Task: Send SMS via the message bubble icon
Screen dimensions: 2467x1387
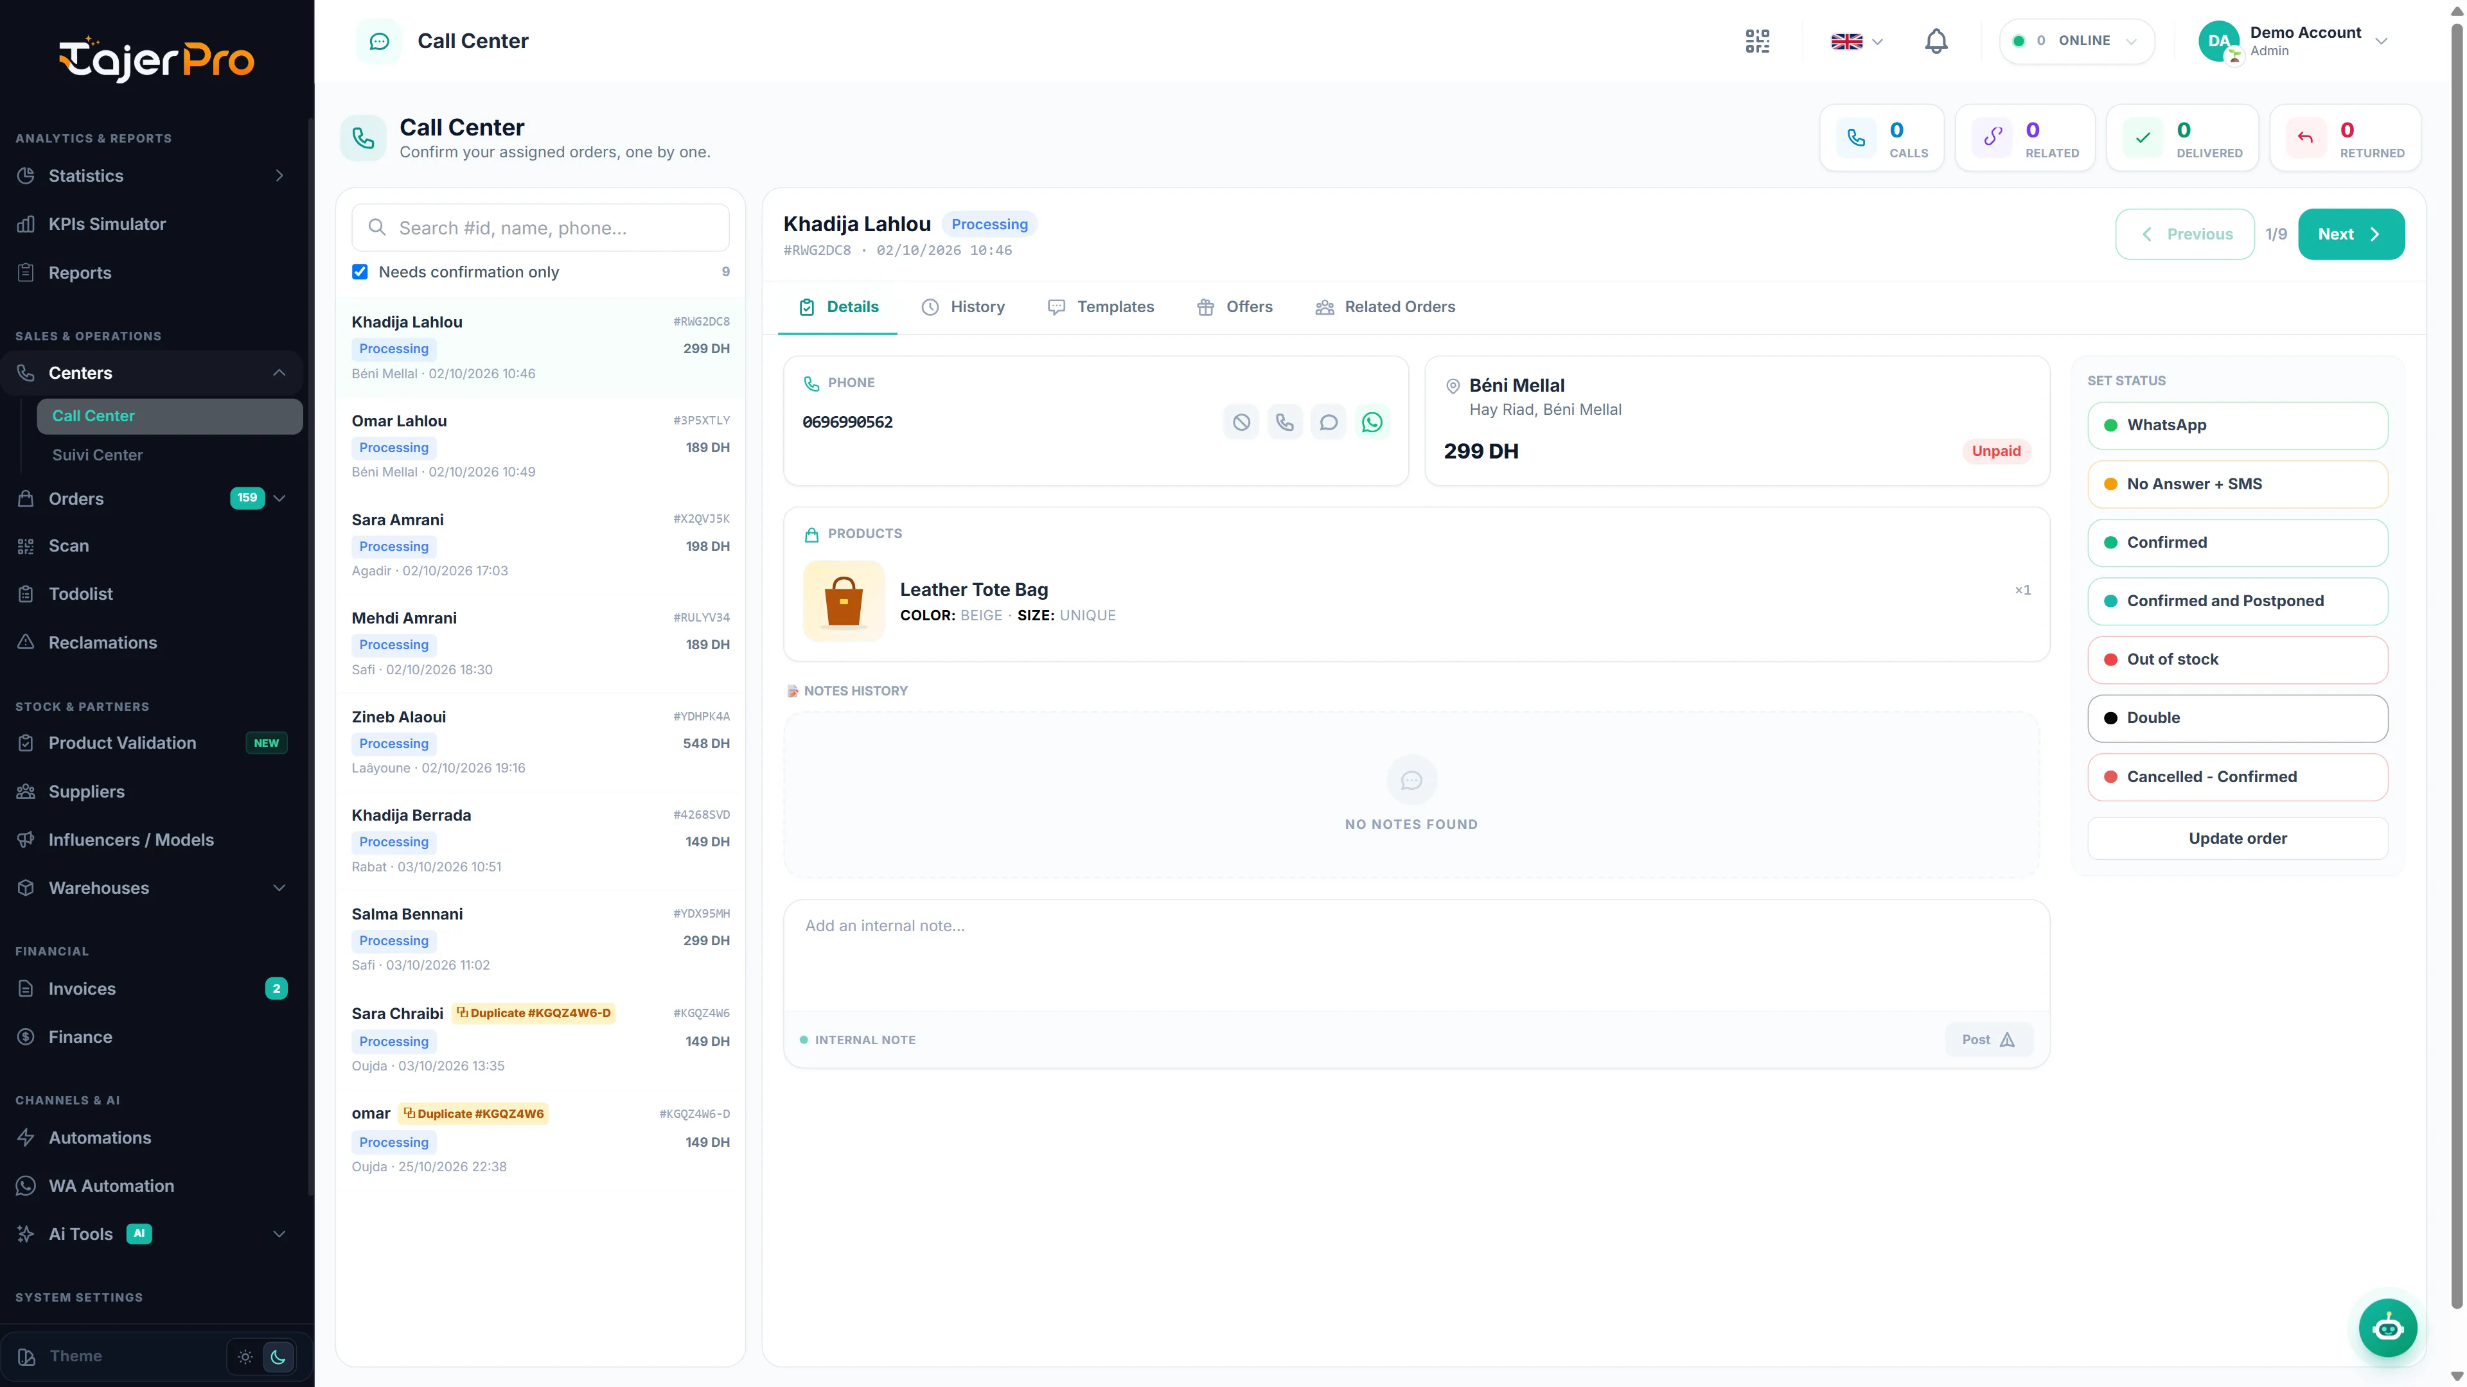Action: point(1329,422)
